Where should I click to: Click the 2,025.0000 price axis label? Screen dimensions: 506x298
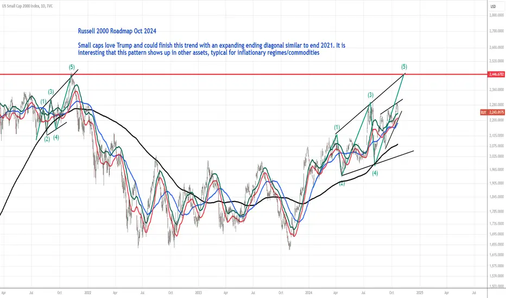496,157
